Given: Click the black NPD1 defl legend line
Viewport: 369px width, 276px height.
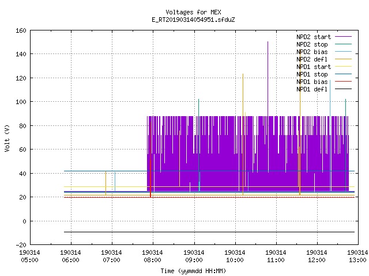Looking at the screenshot, I should tap(343, 89).
